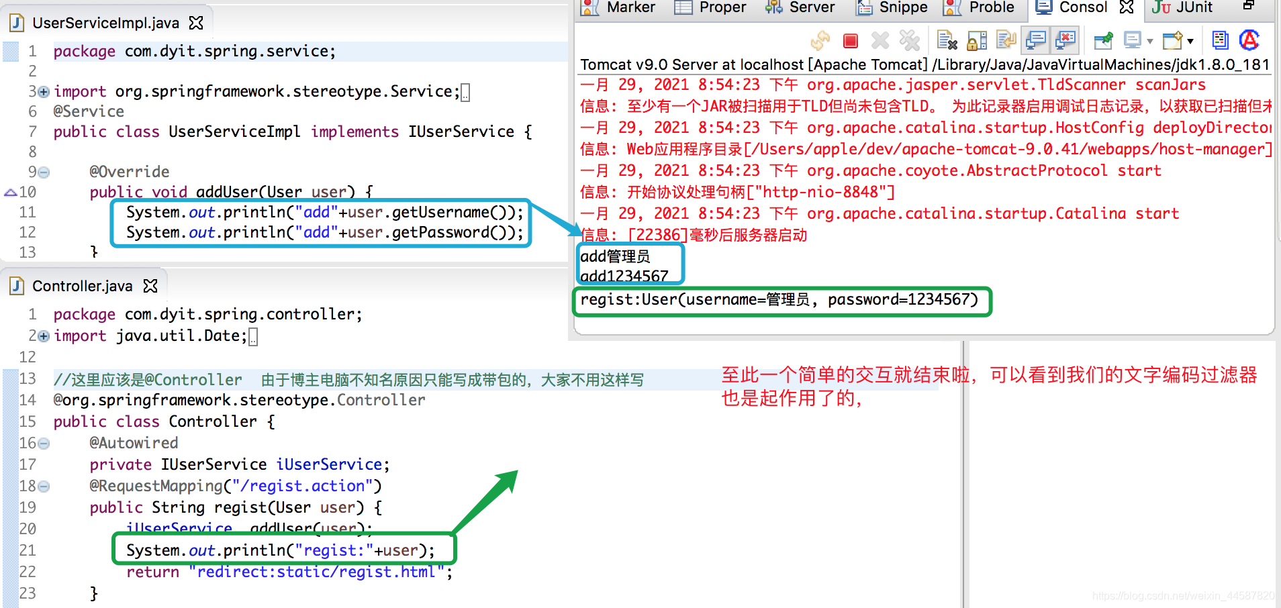Close the Controller.java editor tab

tap(150, 286)
